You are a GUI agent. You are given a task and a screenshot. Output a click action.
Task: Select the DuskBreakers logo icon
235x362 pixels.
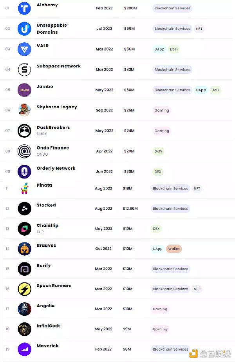tap(24, 131)
